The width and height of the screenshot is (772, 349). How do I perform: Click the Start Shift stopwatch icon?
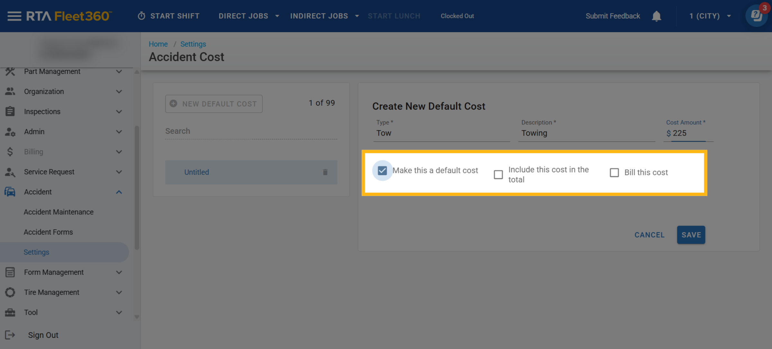pos(142,16)
